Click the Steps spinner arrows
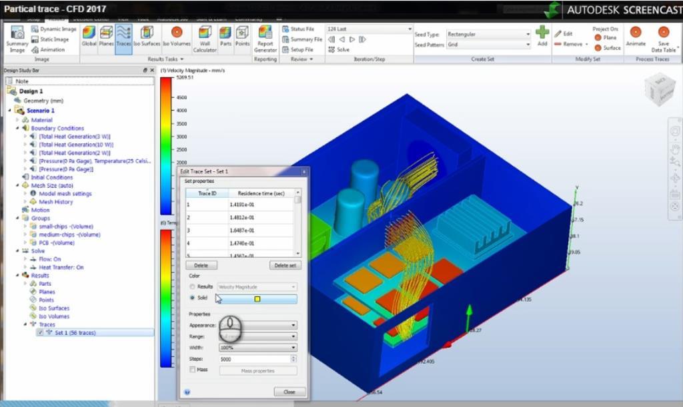 tap(293, 359)
